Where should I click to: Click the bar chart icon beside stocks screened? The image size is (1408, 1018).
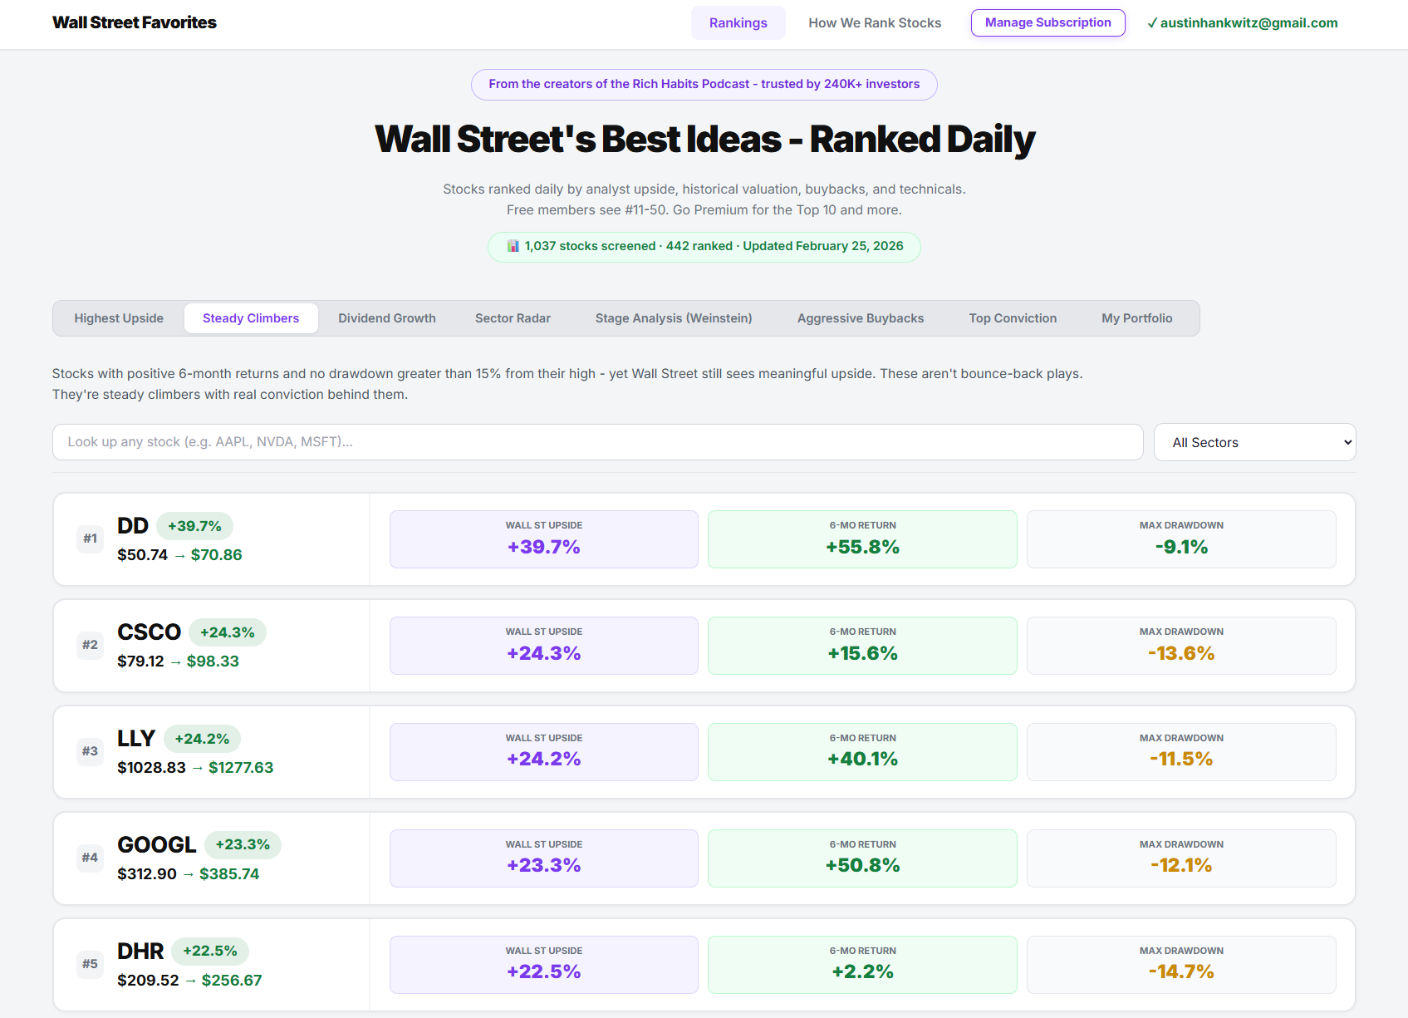click(513, 246)
